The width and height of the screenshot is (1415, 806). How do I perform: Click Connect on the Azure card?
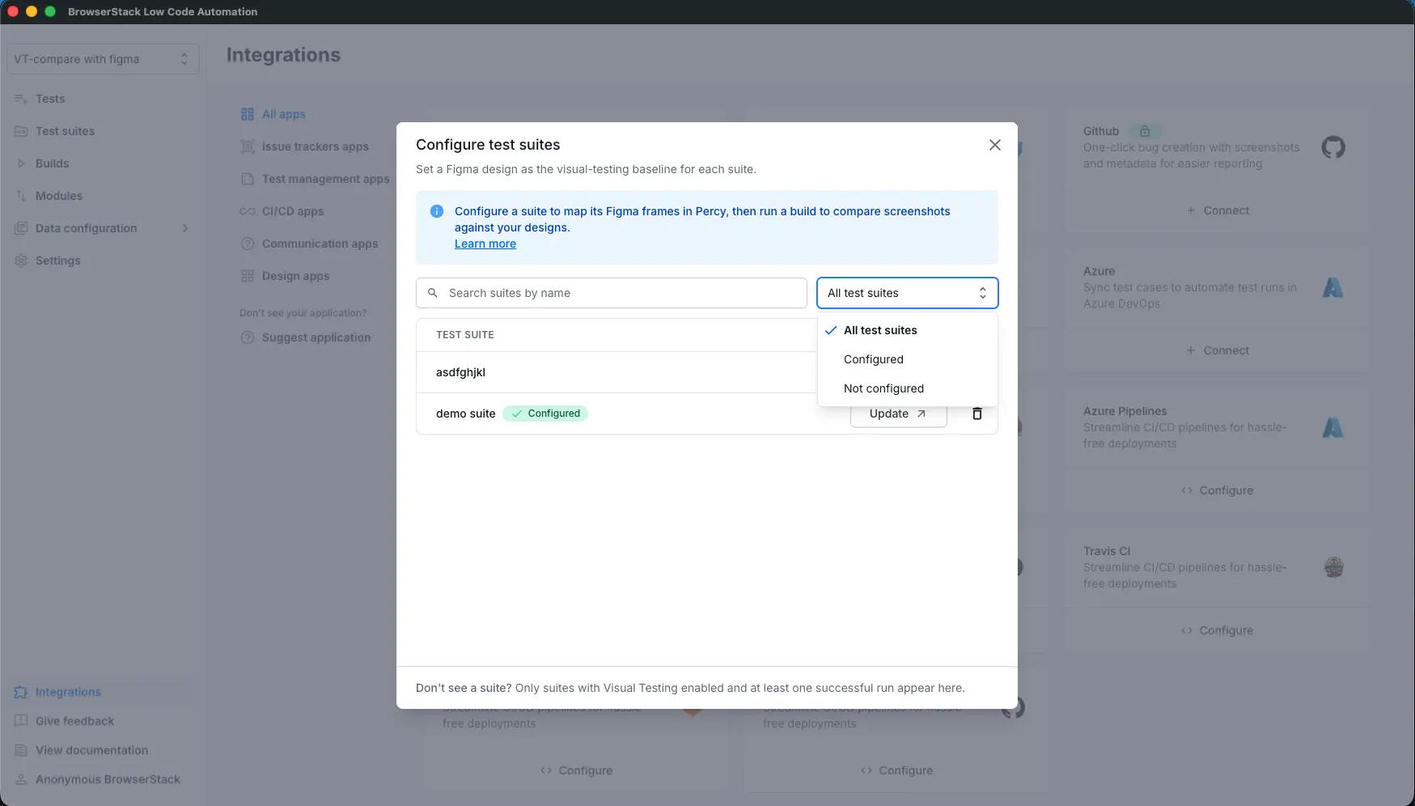pos(1218,350)
